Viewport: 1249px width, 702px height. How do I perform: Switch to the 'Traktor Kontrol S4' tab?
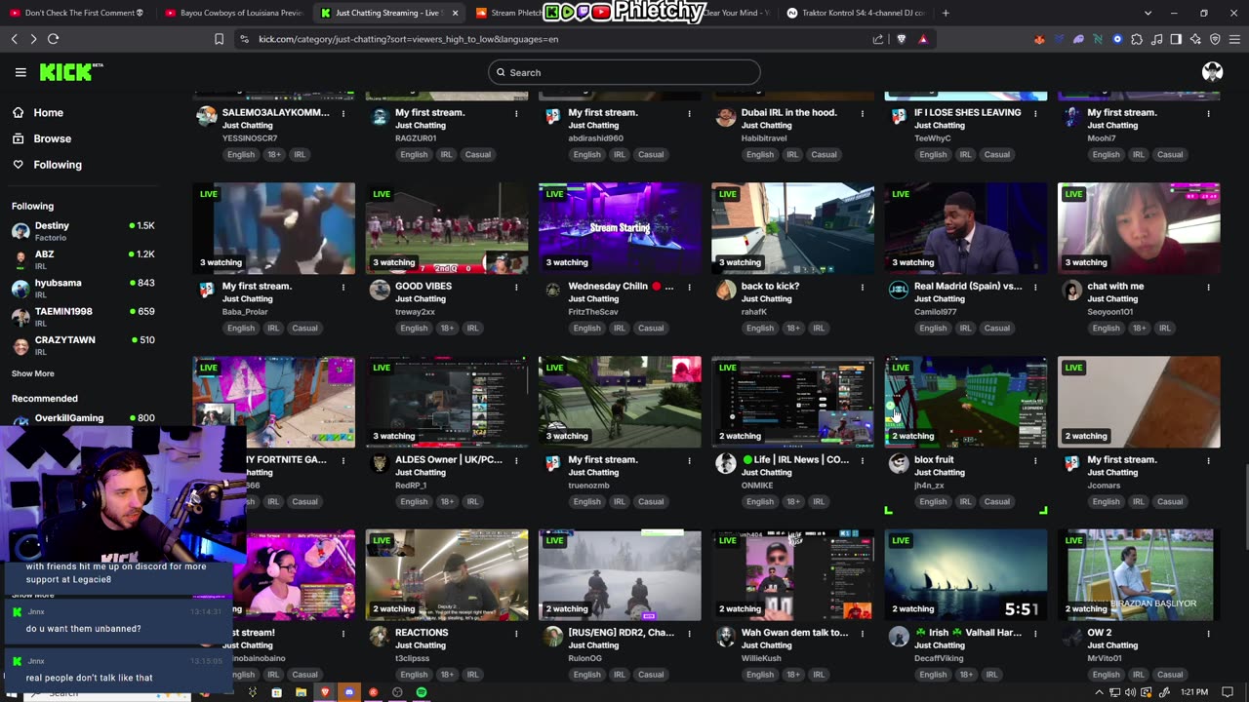click(x=856, y=13)
